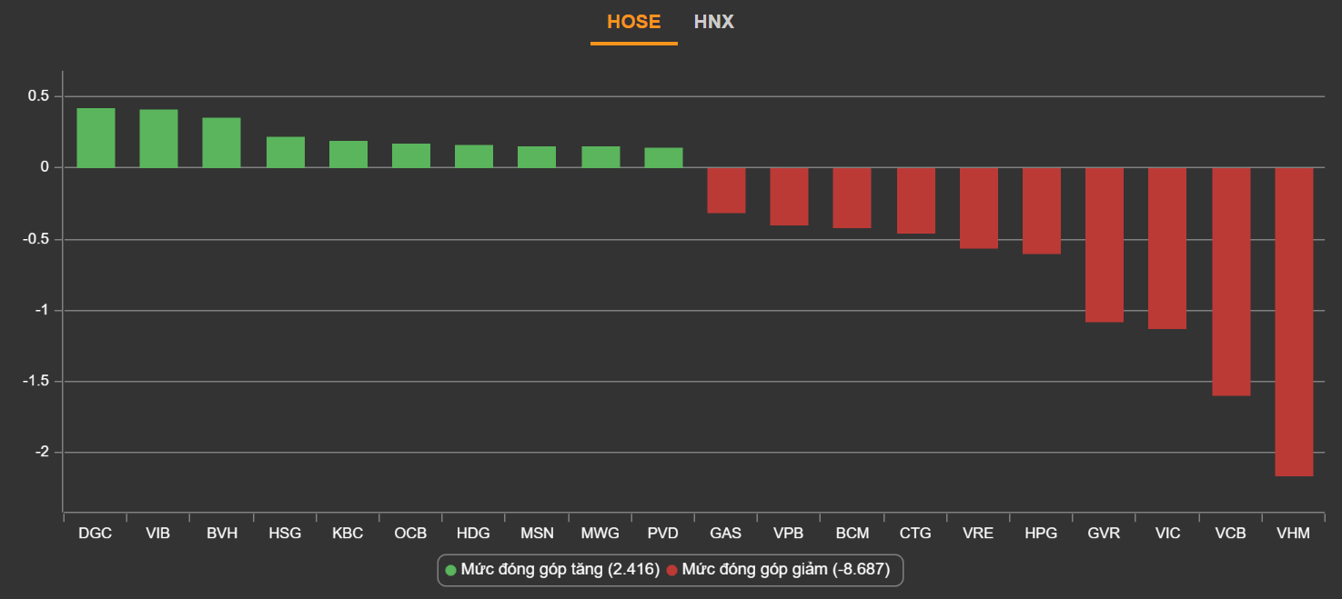This screenshot has width=1342, height=599.
Task: Click the VIB green bar
Action: [158, 139]
